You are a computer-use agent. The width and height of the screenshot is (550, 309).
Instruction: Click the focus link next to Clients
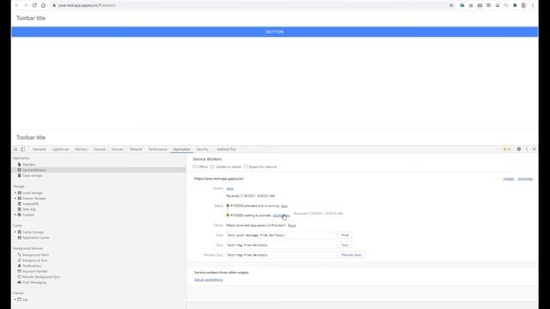[x=292, y=225]
